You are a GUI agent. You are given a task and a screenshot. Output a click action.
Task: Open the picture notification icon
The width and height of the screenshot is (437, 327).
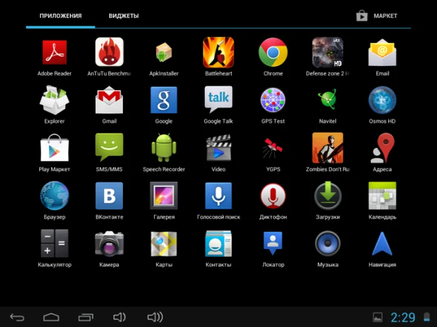pos(378,317)
